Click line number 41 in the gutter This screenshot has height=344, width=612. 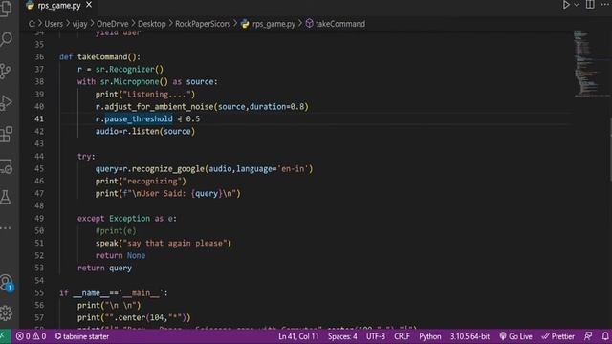39,118
